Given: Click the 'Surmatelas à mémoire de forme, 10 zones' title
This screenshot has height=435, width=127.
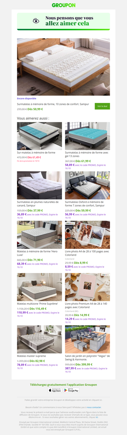Looking at the screenshot, I should click(53, 104).
